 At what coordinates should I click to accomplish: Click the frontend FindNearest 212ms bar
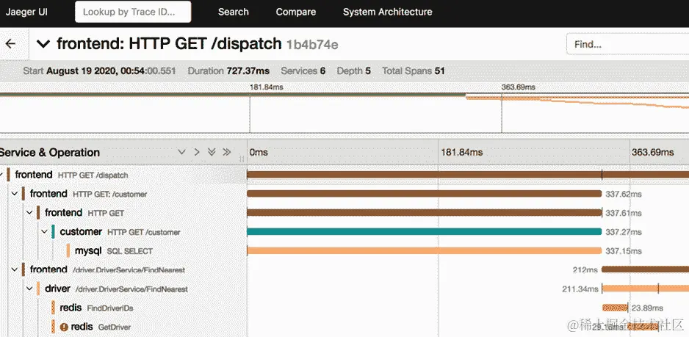645,269
